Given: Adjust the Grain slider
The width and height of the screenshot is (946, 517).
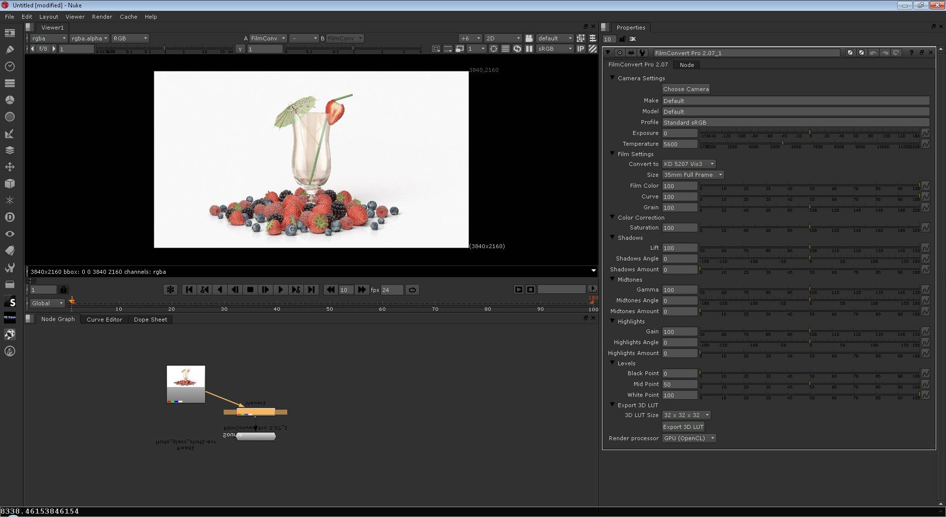Looking at the screenshot, I should [x=810, y=207].
